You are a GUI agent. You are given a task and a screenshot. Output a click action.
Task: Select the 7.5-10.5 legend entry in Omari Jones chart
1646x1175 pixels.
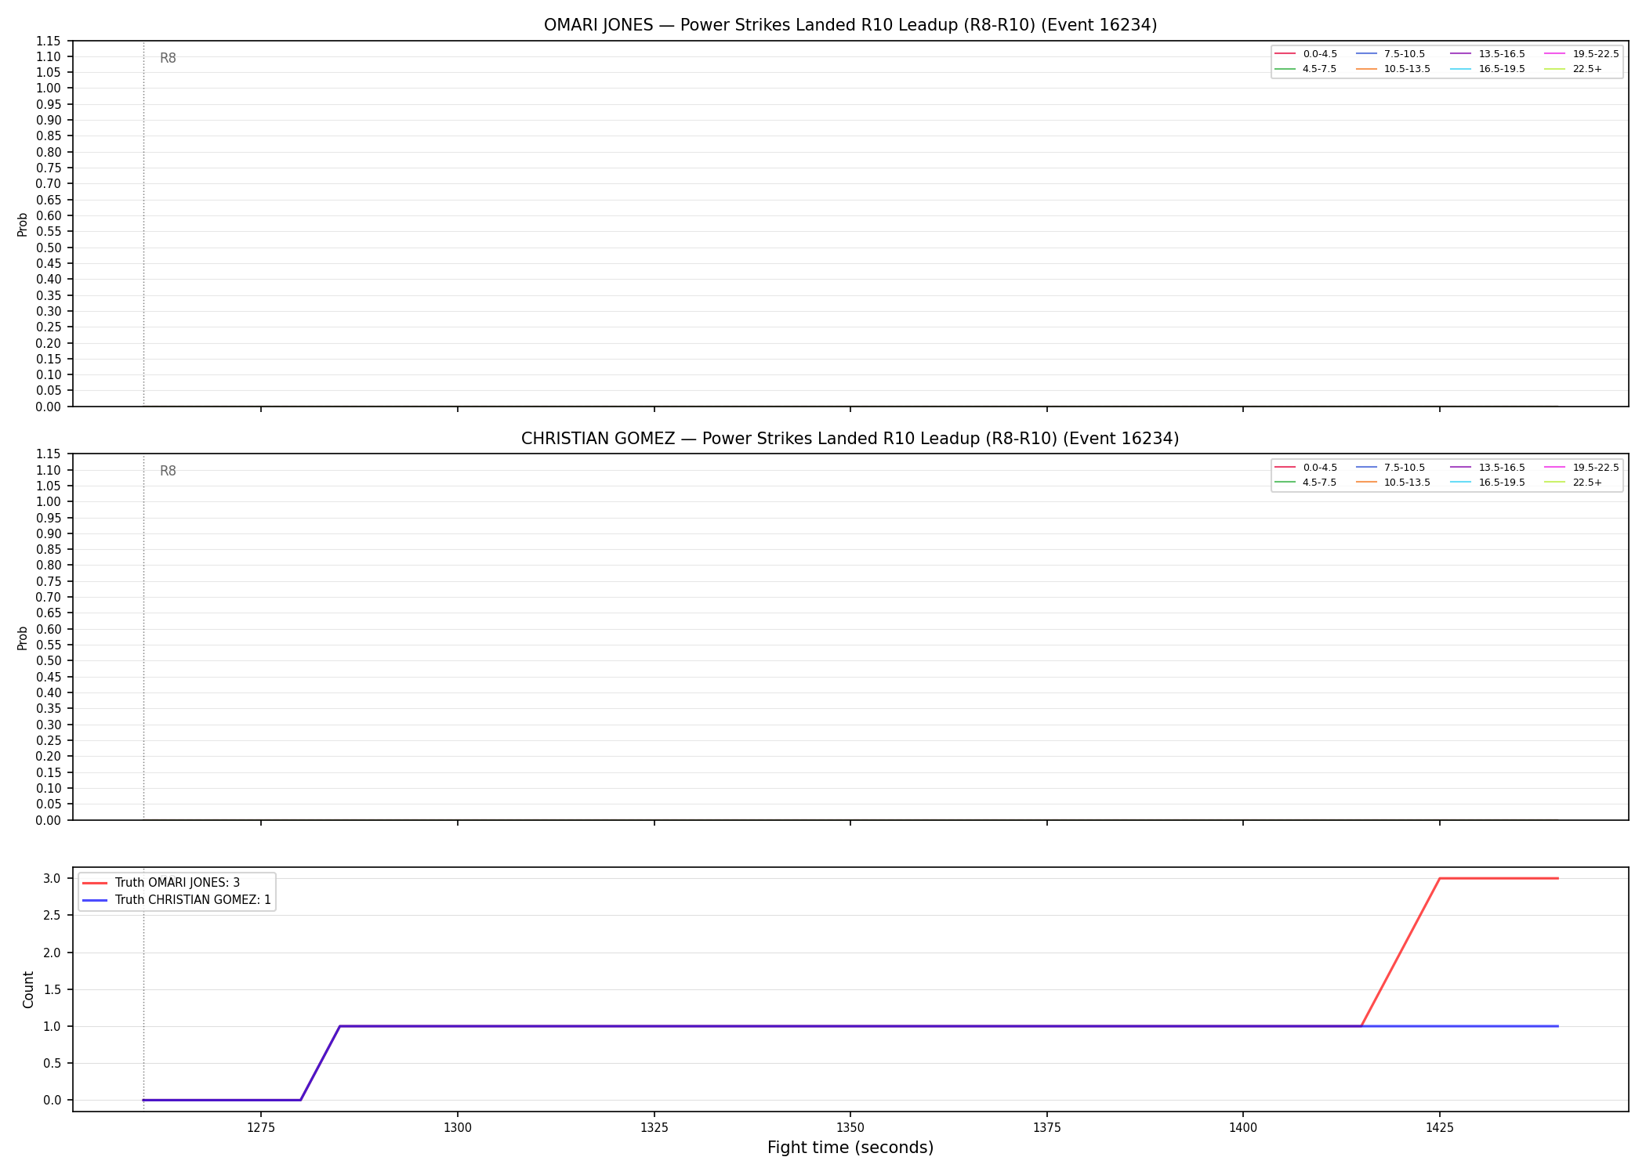coord(1391,54)
